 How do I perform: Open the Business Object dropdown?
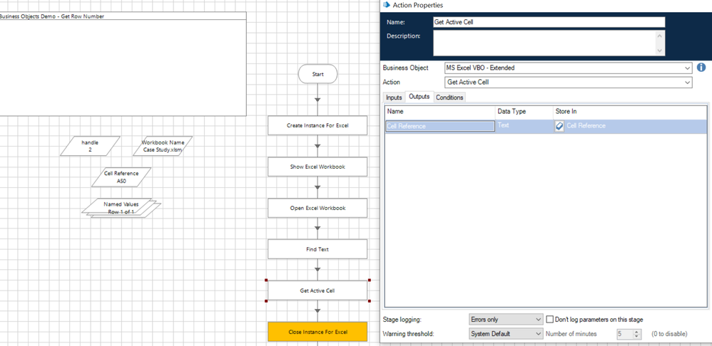coord(687,68)
